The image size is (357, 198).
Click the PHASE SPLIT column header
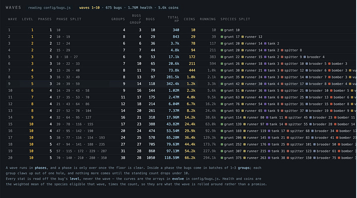click(x=69, y=19)
